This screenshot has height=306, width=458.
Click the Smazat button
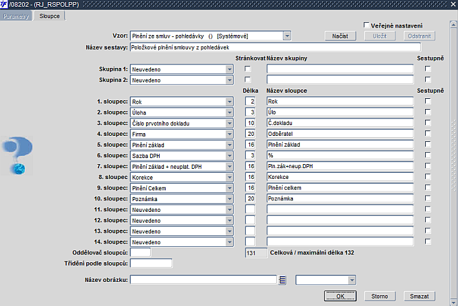420,296
